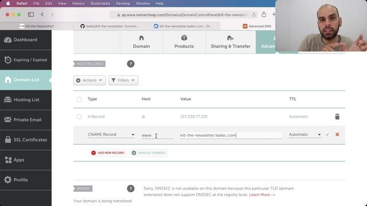Follow the DNSSEC Learn More link
Image resolution: width=367 pixels, height=206 pixels.
262,195
